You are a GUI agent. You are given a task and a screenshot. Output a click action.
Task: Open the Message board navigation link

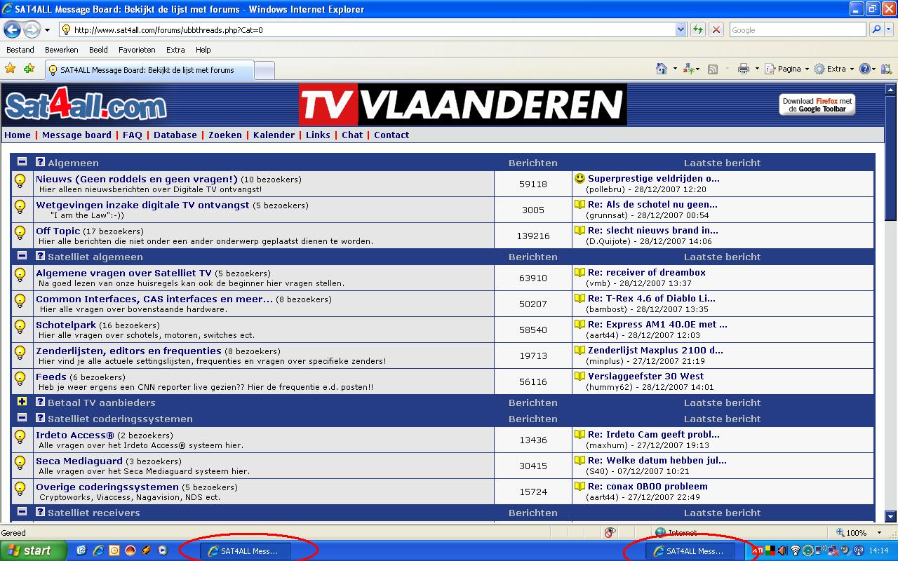(x=76, y=135)
